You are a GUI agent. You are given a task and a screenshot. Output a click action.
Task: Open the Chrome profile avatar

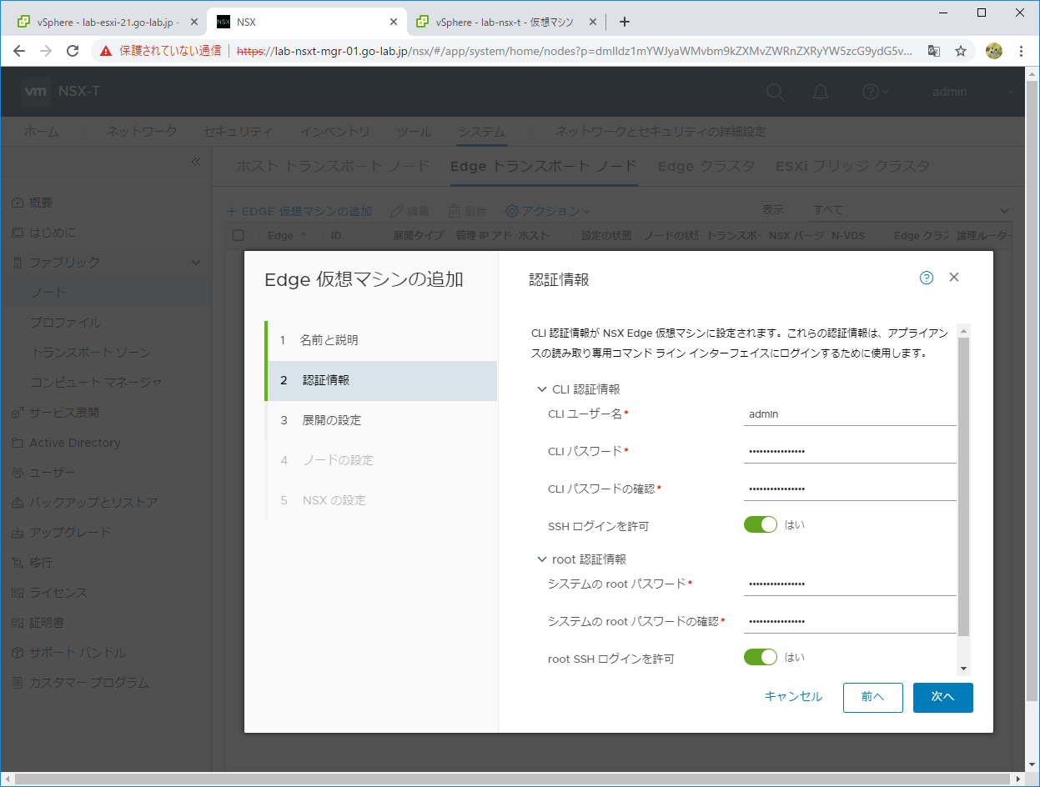[x=993, y=51]
